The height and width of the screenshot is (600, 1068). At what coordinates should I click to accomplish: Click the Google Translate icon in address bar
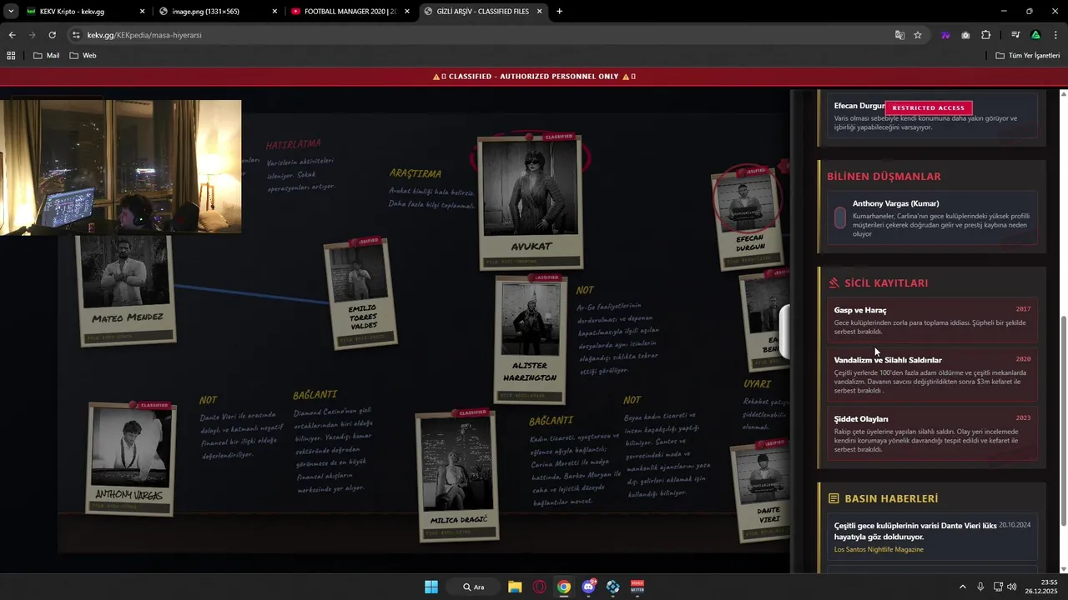point(899,35)
